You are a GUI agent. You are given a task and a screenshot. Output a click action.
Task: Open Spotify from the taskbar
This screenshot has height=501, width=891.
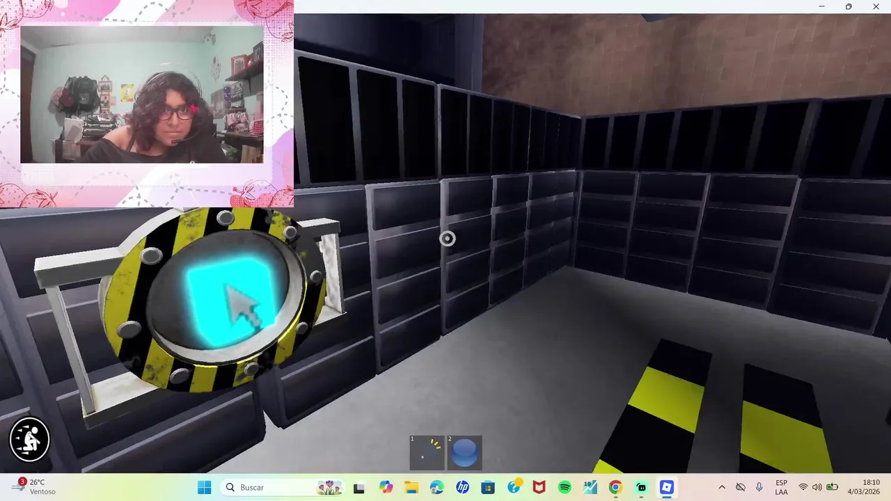click(565, 487)
